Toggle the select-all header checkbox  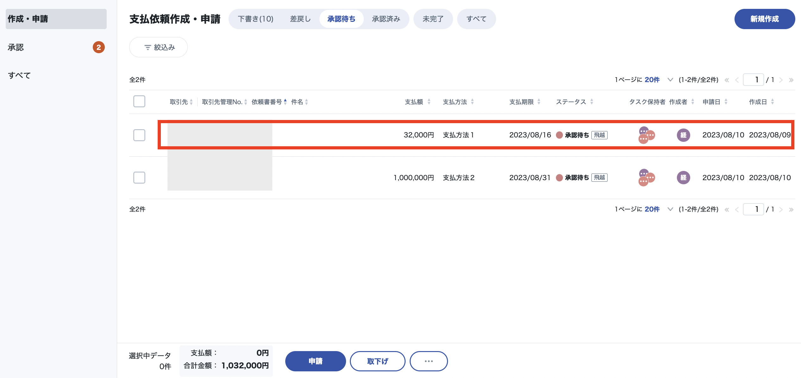139,101
